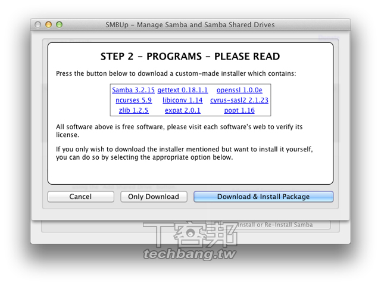Cancel the installer dialog

tap(81, 197)
